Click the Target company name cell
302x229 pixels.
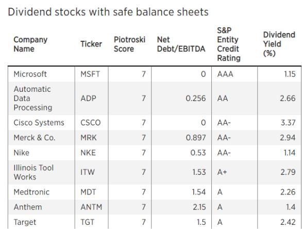click(25, 222)
